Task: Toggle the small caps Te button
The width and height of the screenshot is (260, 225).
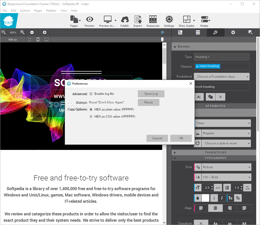Action: click(238, 198)
